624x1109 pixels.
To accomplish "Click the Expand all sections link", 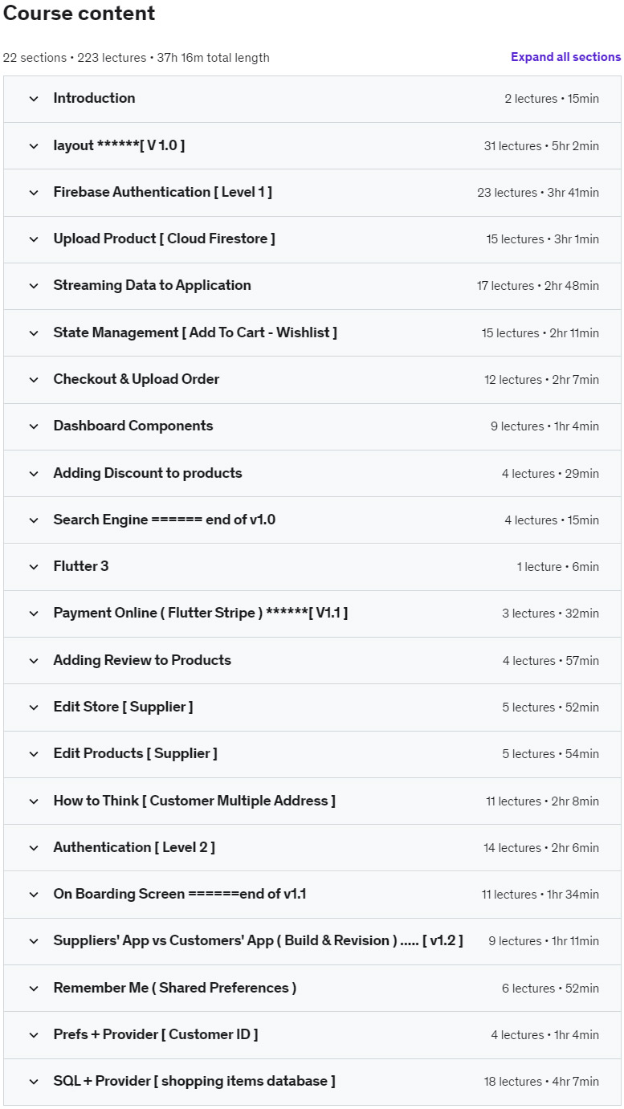I will pos(565,57).
